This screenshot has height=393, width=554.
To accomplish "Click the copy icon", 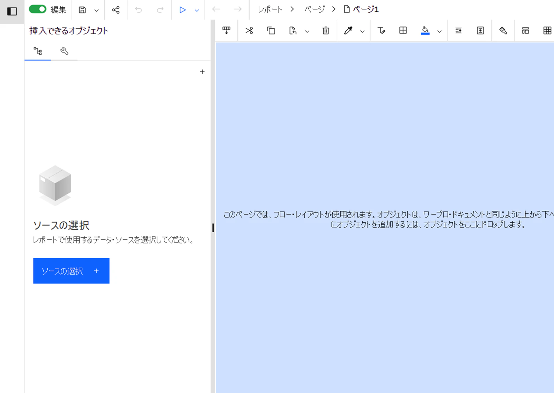I will (x=271, y=31).
